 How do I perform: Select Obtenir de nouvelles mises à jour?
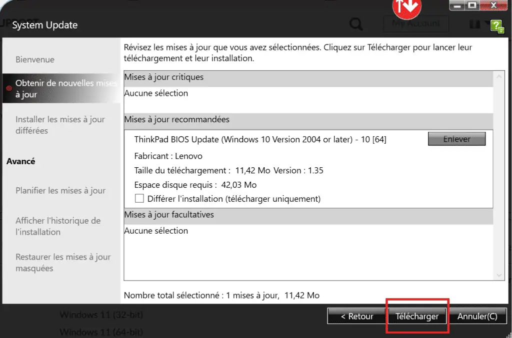pos(61,89)
